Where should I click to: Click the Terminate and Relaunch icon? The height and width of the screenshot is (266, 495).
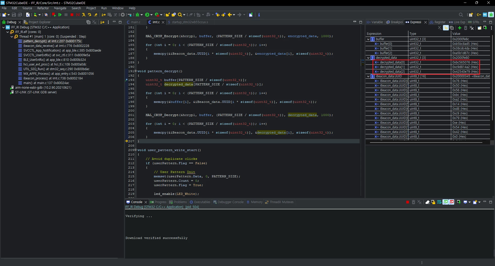[54, 15]
